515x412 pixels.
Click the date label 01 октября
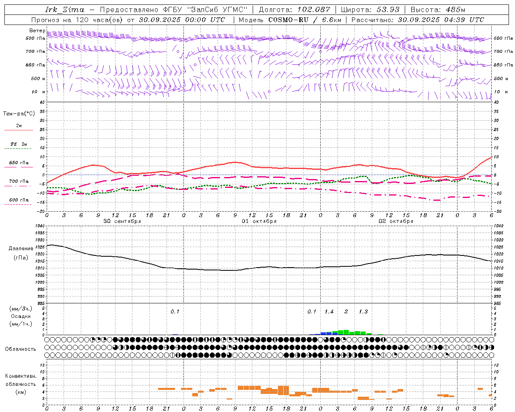259,221
